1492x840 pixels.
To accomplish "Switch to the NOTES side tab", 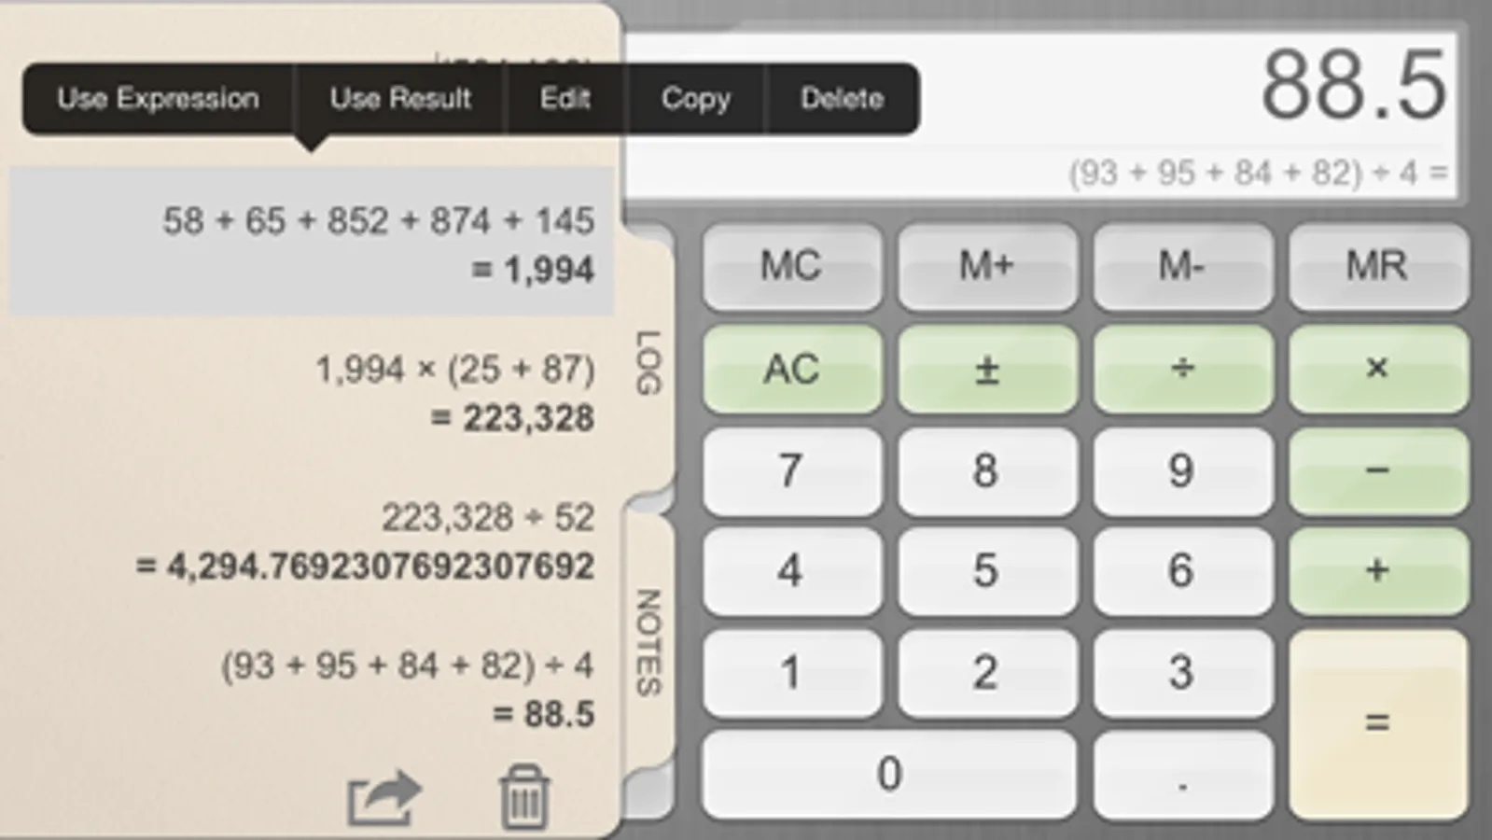I will pyautogui.click(x=648, y=641).
